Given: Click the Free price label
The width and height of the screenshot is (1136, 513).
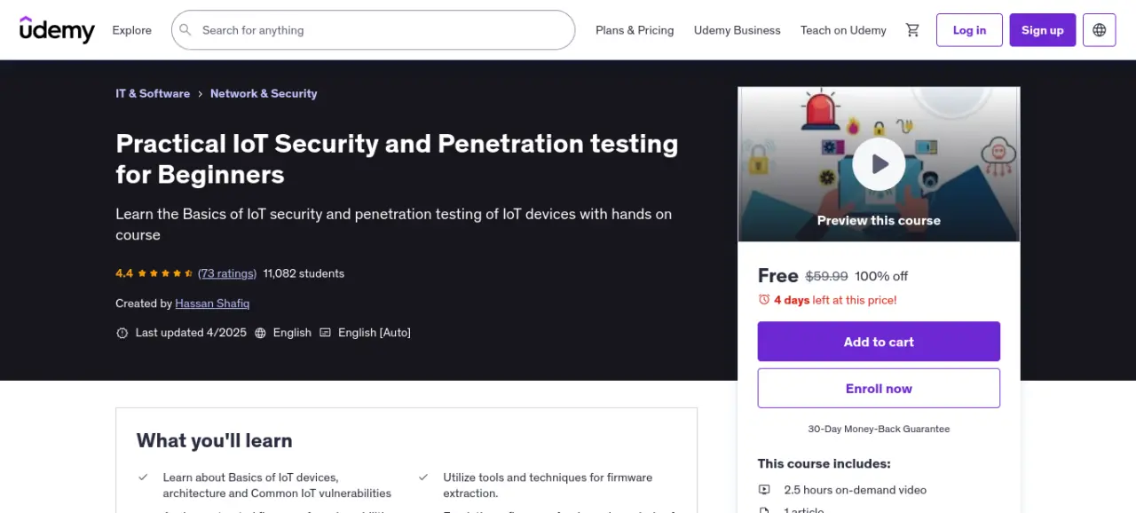Looking at the screenshot, I should point(778,275).
